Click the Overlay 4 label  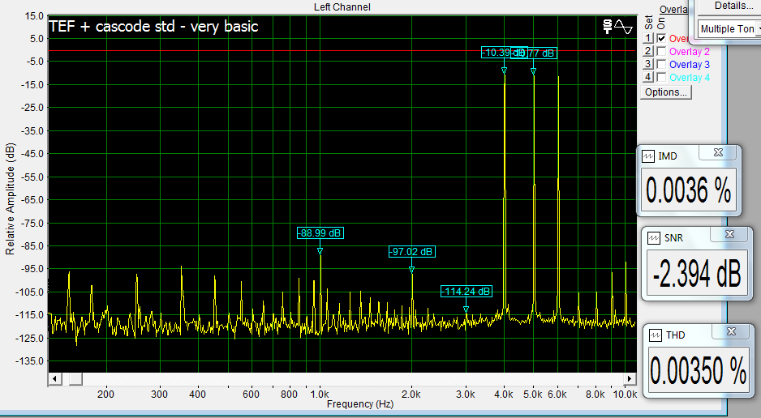click(x=689, y=78)
